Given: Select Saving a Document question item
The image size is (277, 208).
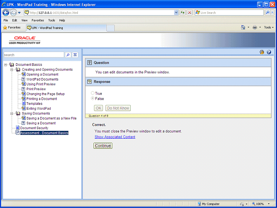Looking at the screenshot, I should tap(41, 123).
